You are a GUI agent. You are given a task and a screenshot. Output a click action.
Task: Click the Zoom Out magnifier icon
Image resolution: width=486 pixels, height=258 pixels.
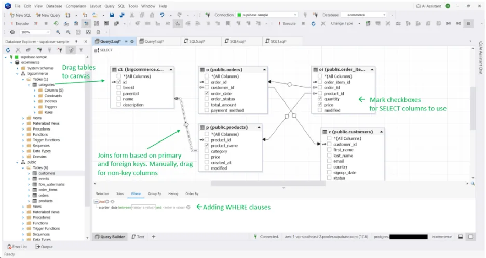point(68,32)
